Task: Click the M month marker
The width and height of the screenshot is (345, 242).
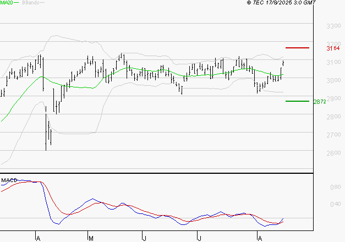Action: coord(91,239)
